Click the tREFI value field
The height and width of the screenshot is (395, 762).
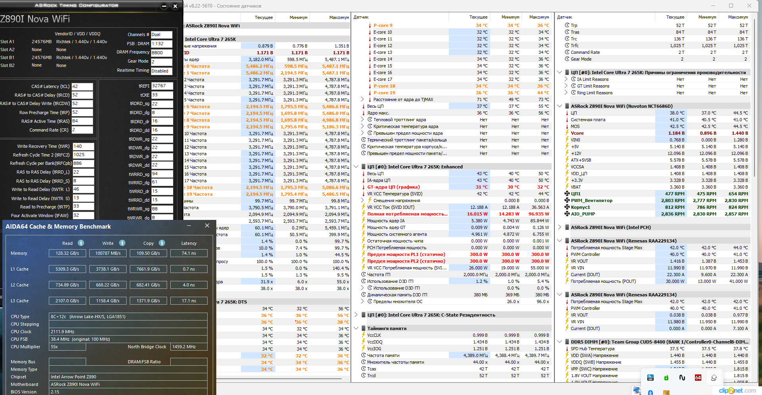click(162, 86)
